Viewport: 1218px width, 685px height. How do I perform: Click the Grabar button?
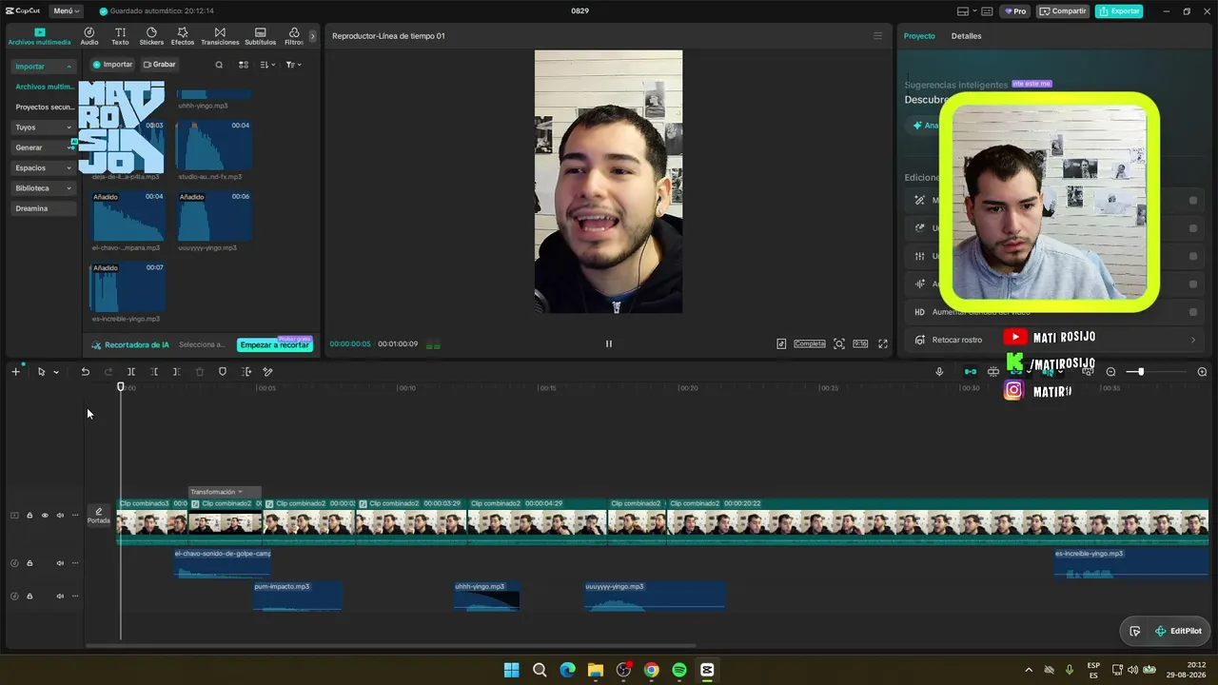[x=159, y=65]
